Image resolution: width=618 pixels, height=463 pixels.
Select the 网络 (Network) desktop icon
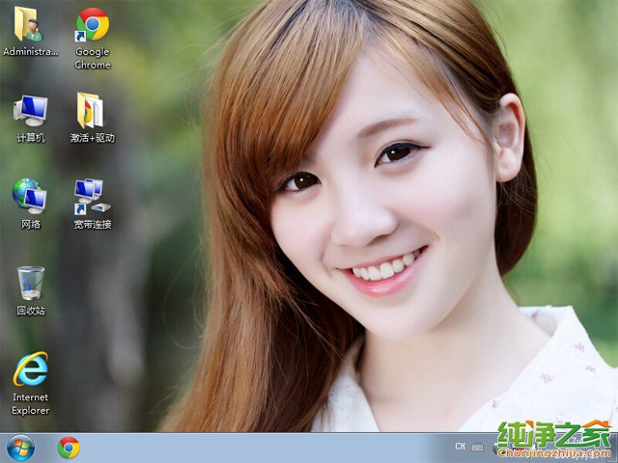tap(30, 196)
